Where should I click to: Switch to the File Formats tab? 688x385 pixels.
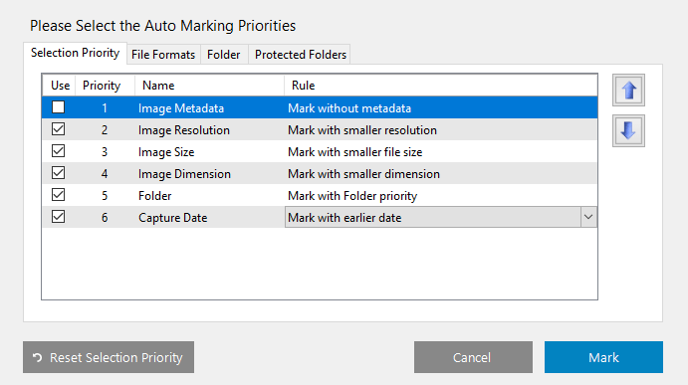coord(163,55)
